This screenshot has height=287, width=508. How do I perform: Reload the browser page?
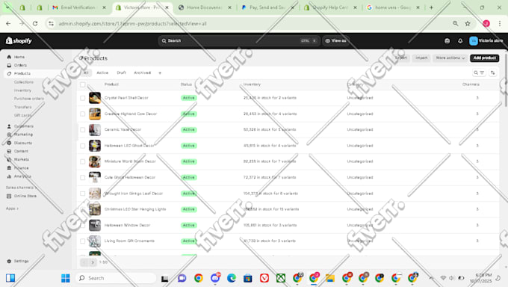(x=35, y=23)
